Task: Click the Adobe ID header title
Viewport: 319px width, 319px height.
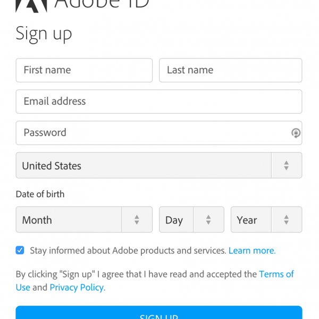Action: point(102,5)
